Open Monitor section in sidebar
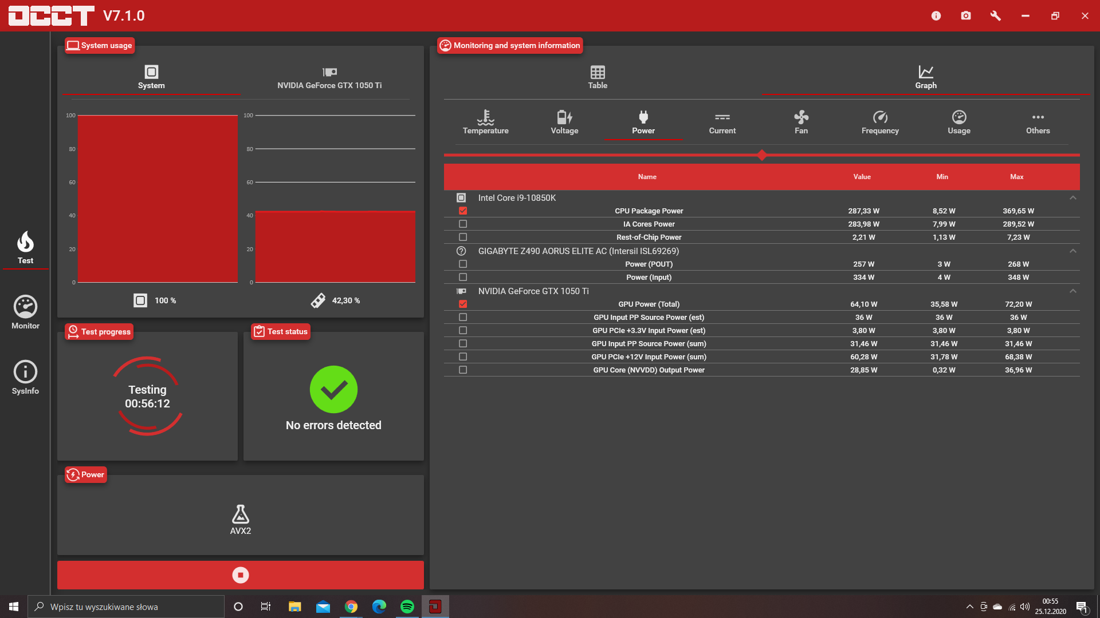The width and height of the screenshot is (1100, 618). [25, 312]
